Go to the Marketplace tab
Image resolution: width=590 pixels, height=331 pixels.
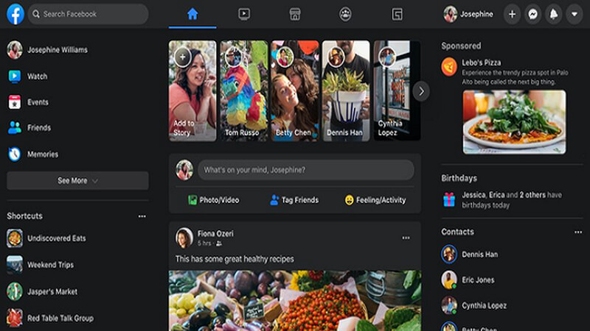[x=295, y=14]
